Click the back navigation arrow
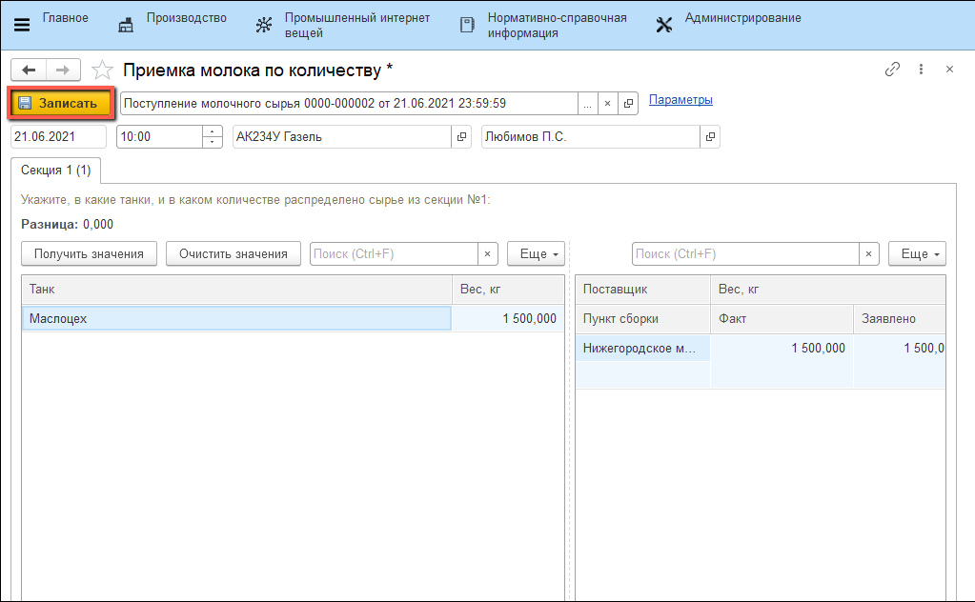975x602 pixels. pyautogui.click(x=28, y=70)
